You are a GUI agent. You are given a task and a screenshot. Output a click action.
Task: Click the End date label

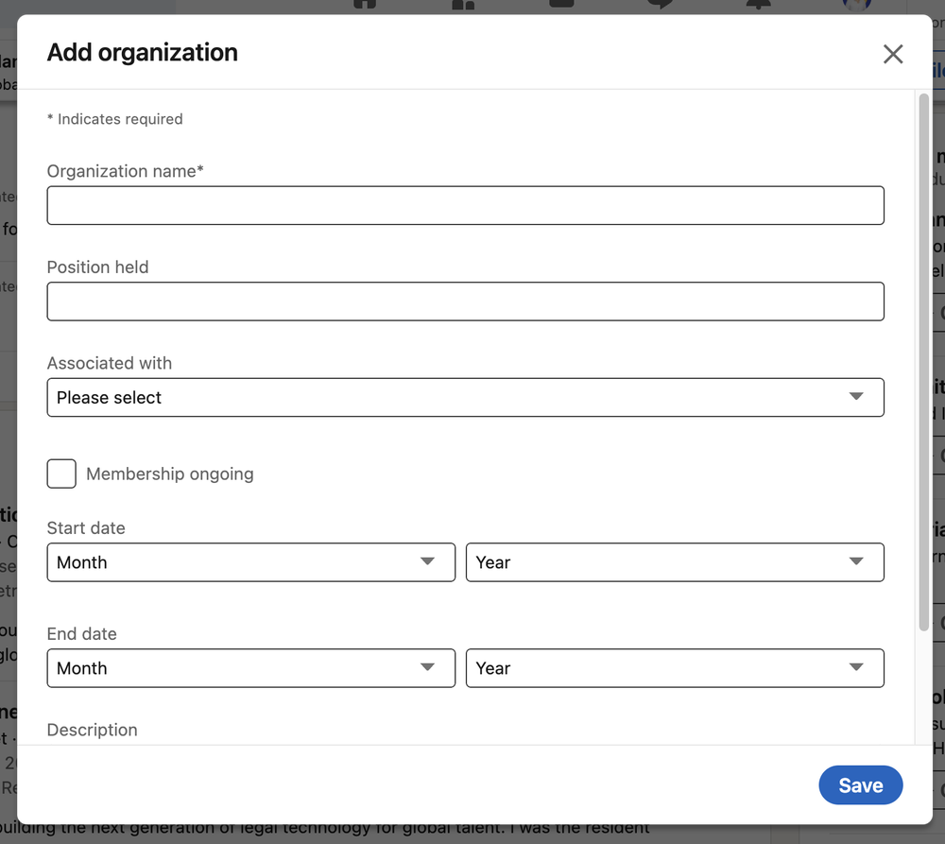click(82, 634)
